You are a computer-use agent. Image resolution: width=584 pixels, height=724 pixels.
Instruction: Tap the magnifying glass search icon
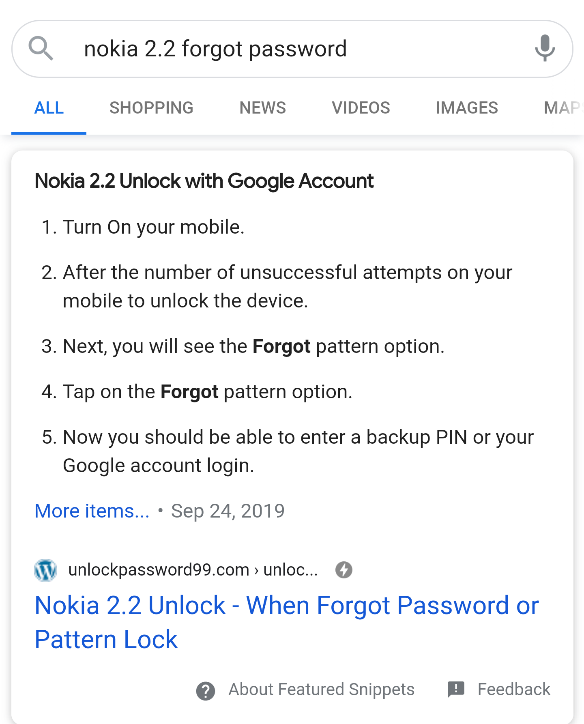tap(41, 48)
